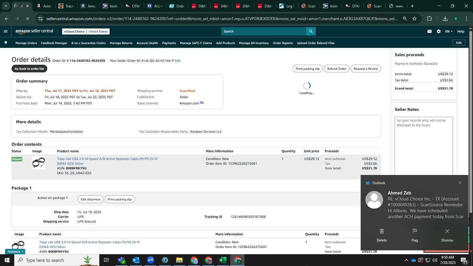The width and height of the screenshot is (473, 266).
Task: Stop page loading in browser toolbar
Action: point(27,19)
